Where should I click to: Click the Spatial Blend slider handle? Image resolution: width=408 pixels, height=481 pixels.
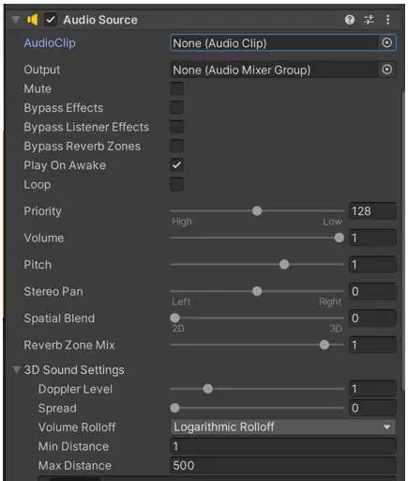tap(174, 318)
